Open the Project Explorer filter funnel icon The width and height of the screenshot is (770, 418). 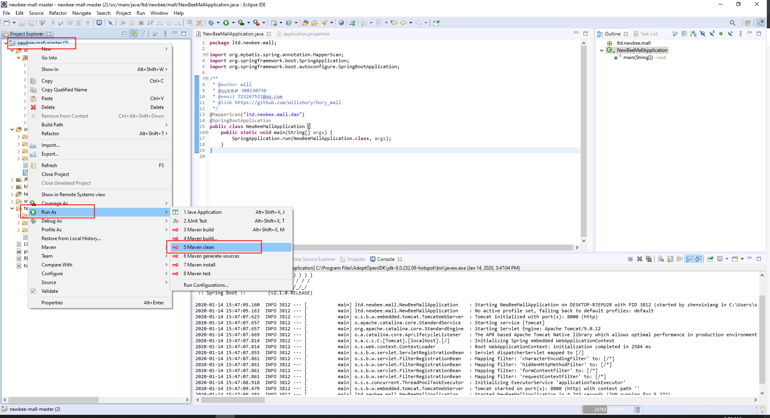click(x=143, y=34)
